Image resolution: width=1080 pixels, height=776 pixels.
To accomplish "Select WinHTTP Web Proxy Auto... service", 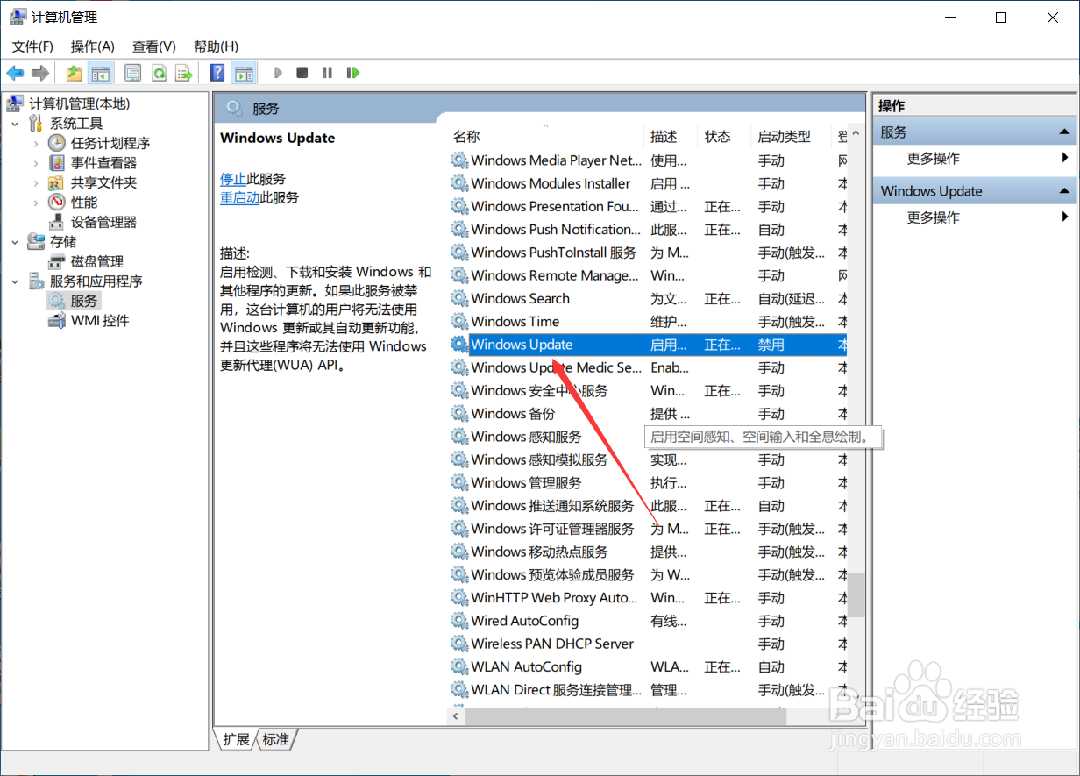I will [x=647, y=598].
